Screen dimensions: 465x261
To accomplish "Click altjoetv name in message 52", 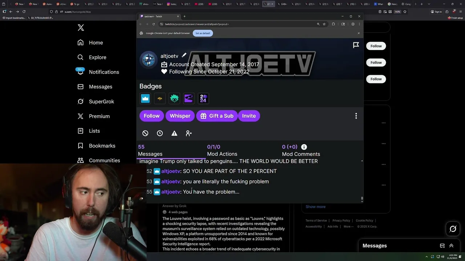I will [x=171, y=171].
